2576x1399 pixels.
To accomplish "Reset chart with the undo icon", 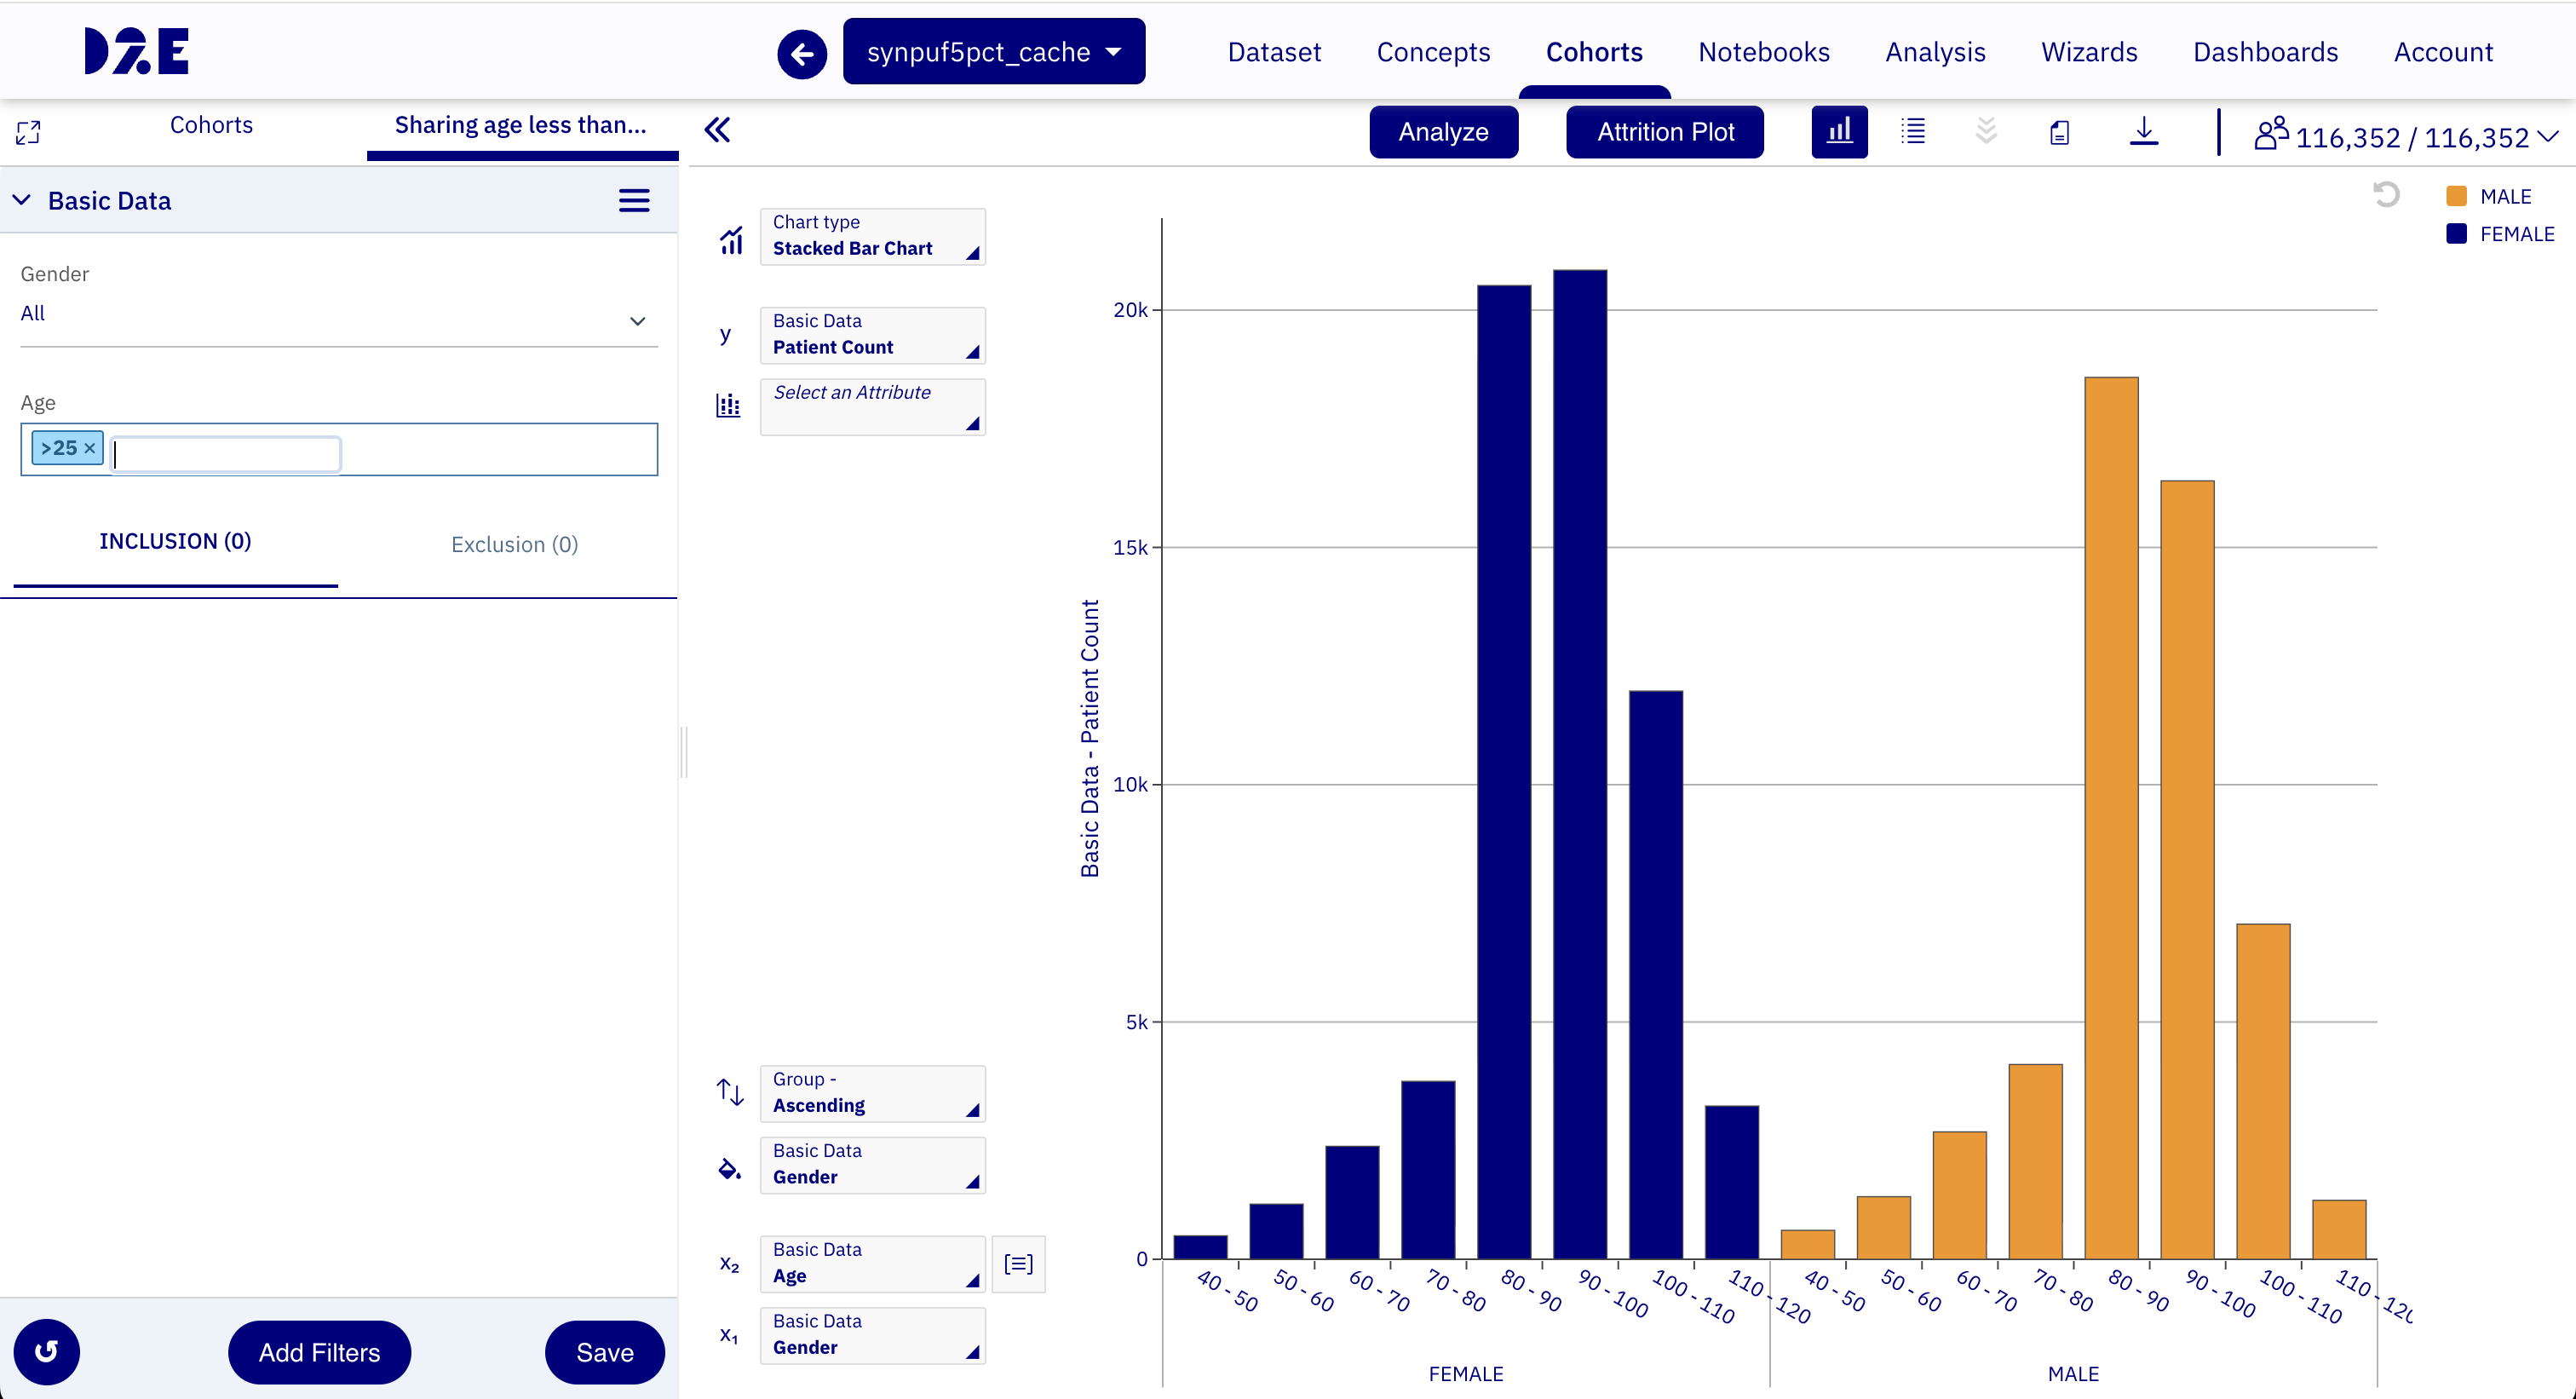I will pyautogui.click(x=2386, y=194).
